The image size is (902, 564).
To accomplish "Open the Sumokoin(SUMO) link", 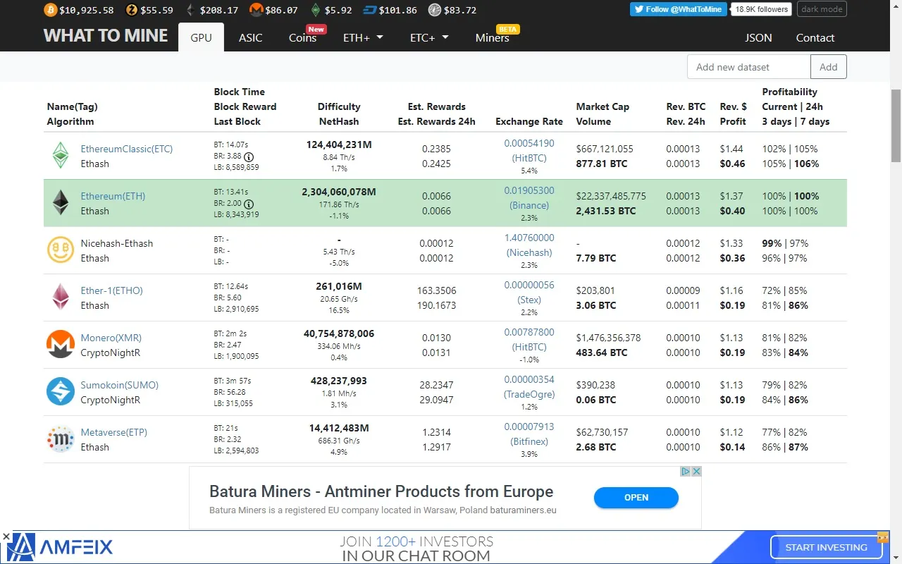I will click(x=120, y=385).
